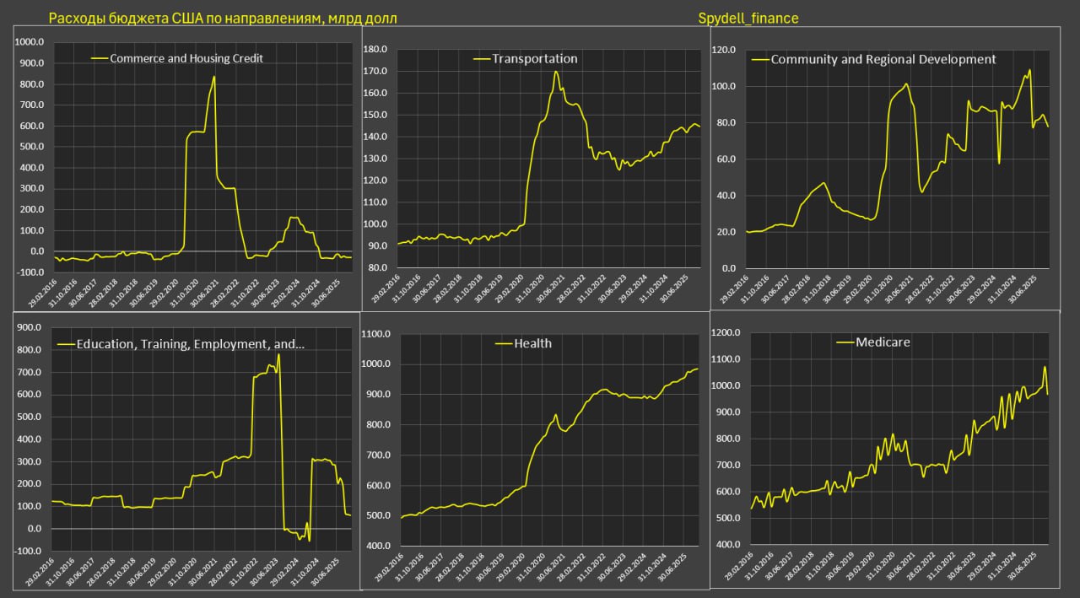Click yellow legend swatch beside Health label
Viewport: 1080px width, 598px height.
[x=504, y=343]
